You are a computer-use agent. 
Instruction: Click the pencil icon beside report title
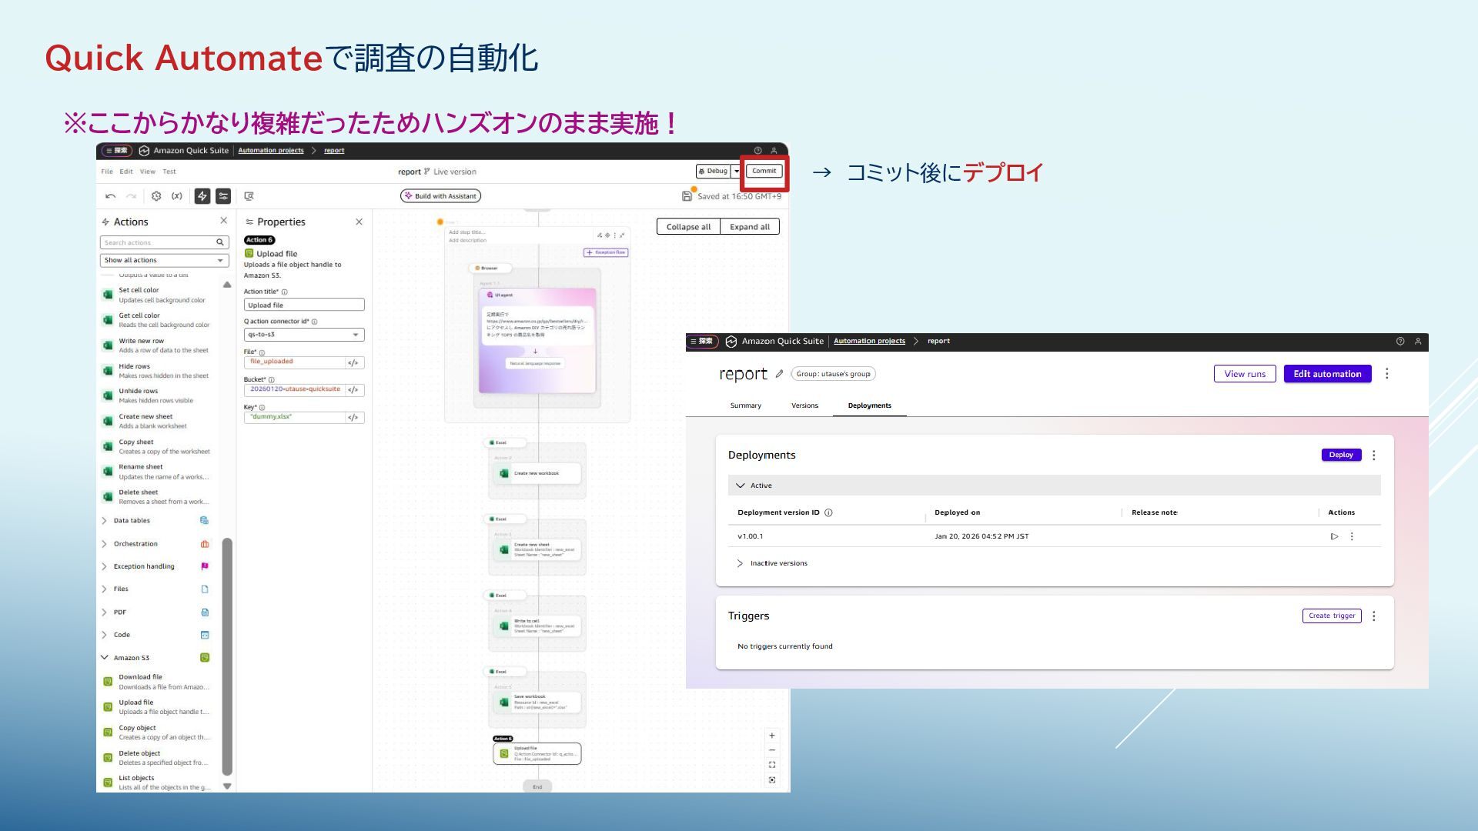(779, 374)
